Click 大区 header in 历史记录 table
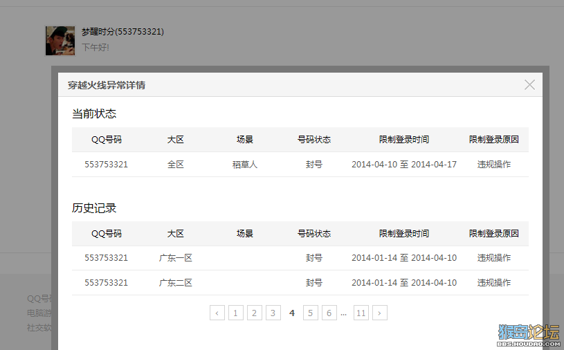 [x=176, y=234]
